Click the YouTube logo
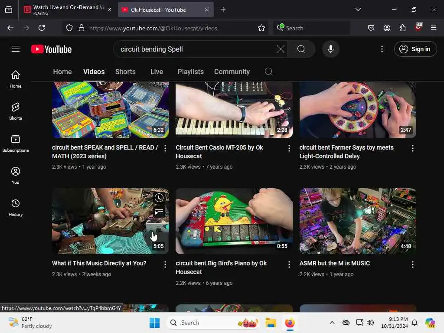This screenshot has width=444, height=333. point(51,49)
